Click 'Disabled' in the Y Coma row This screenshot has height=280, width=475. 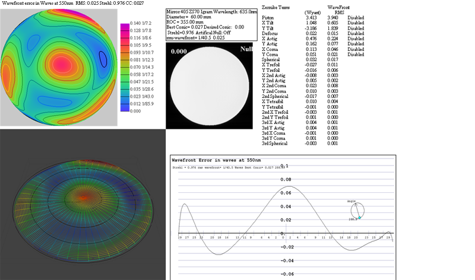[356, 55]
